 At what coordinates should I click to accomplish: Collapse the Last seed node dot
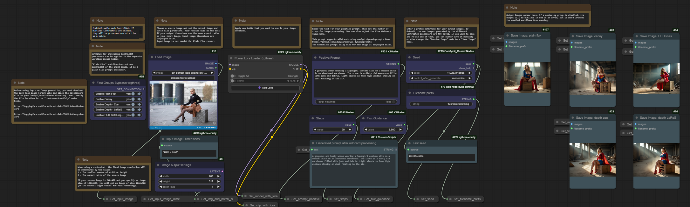(409, 143)
